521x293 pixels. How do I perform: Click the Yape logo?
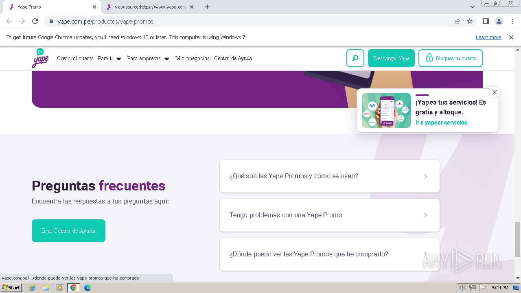[40, 58]
